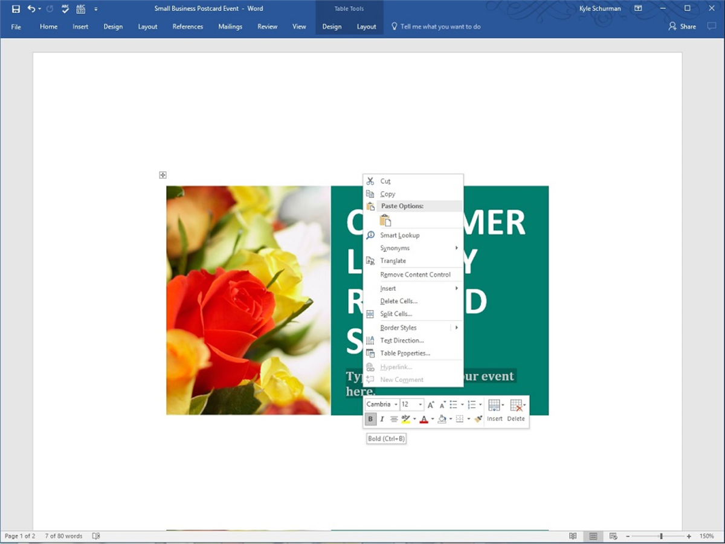Screen dimensions: 725x544
Task: Toggle center alignment on the mini toolbar
Action: point(394,419)
